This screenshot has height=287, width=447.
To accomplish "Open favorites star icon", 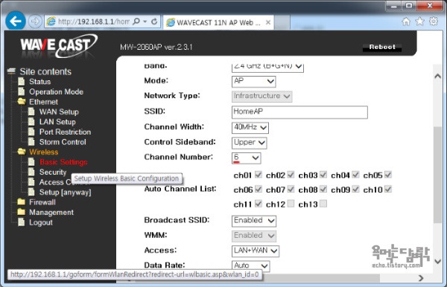I will tap(419, 22).
